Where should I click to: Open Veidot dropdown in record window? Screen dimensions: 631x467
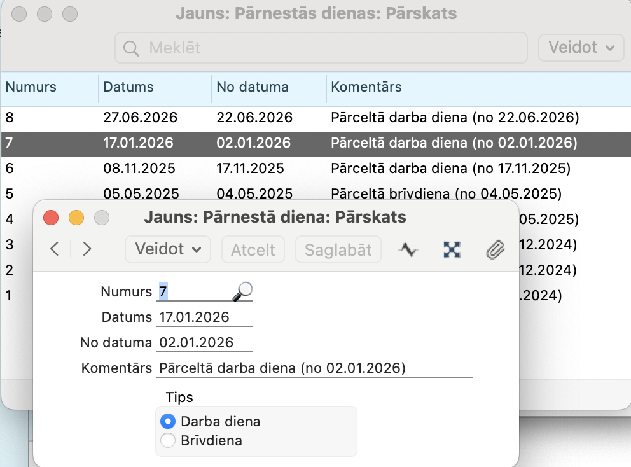tap(168, 249)
